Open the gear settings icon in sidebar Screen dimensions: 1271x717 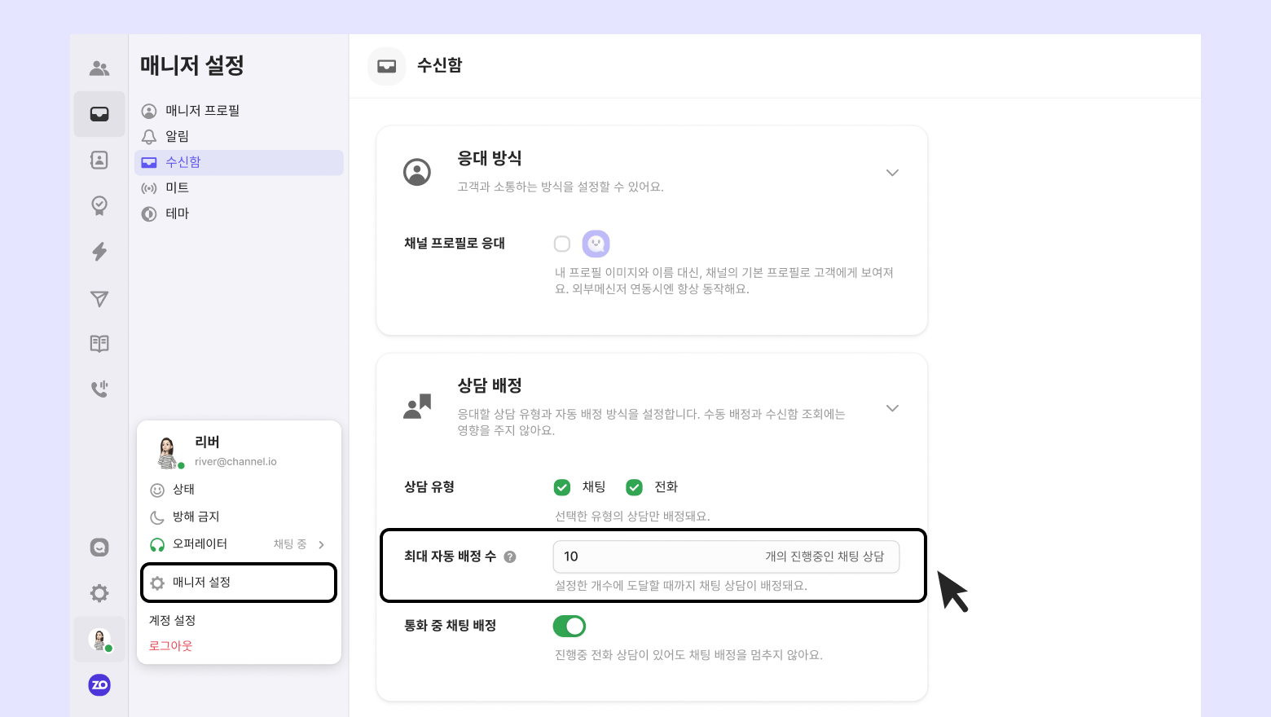(x=99, y=593)
